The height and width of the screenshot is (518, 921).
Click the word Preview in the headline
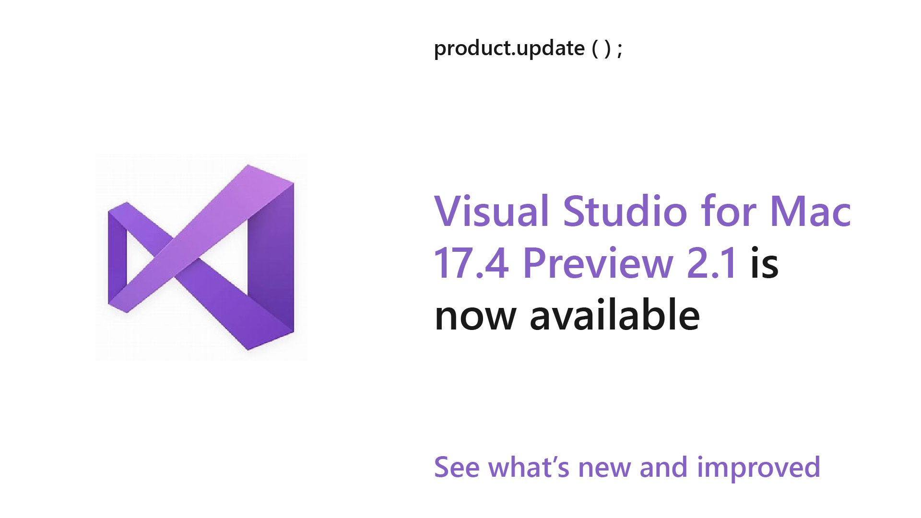coord(598,264)
